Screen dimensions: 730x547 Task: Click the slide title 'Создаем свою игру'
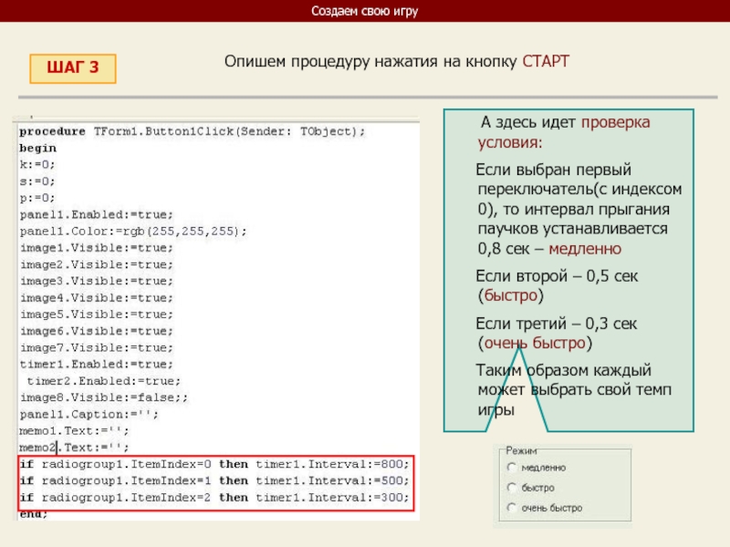point(364,11)
